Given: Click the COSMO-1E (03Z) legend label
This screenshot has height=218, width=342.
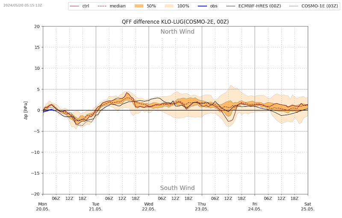Looking at the screenshot, I should [x=320, y=6].
